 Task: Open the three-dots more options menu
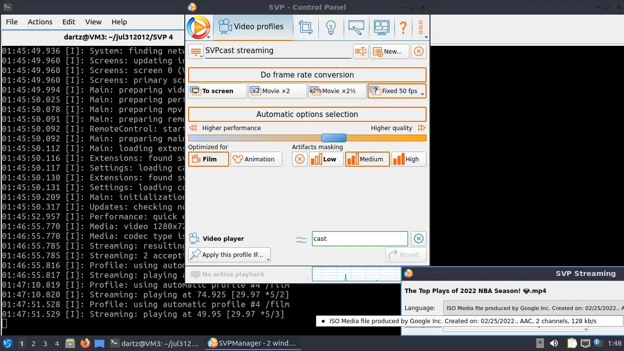click(421, 27)
